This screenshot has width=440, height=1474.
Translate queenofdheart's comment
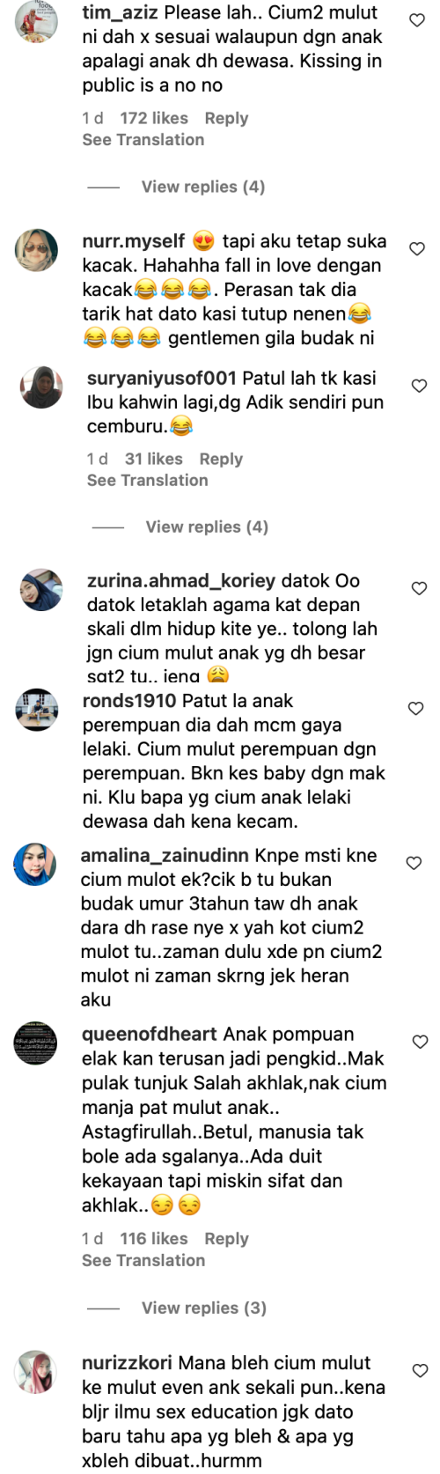[x=143, y=1260]
